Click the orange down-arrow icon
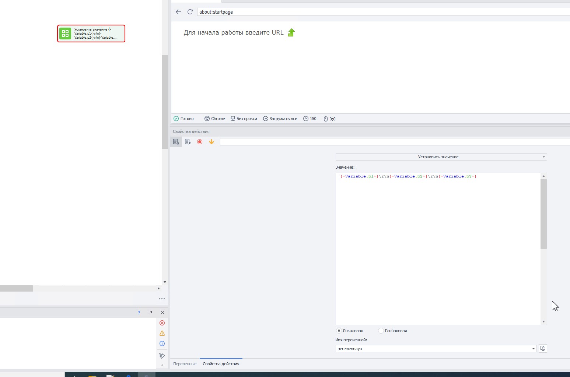570x377 pixels. (211, 142)
